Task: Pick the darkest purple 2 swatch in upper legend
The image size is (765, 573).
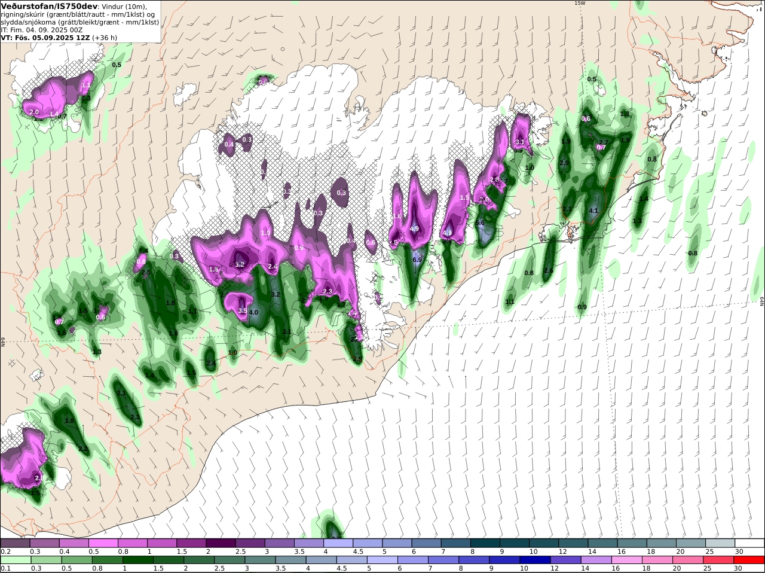Action: 222,542
